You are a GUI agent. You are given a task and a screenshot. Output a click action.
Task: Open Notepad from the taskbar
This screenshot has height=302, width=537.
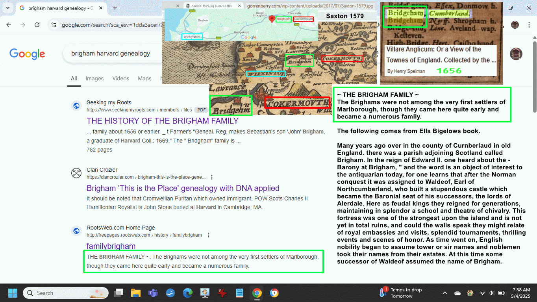(x=239, y=293)
